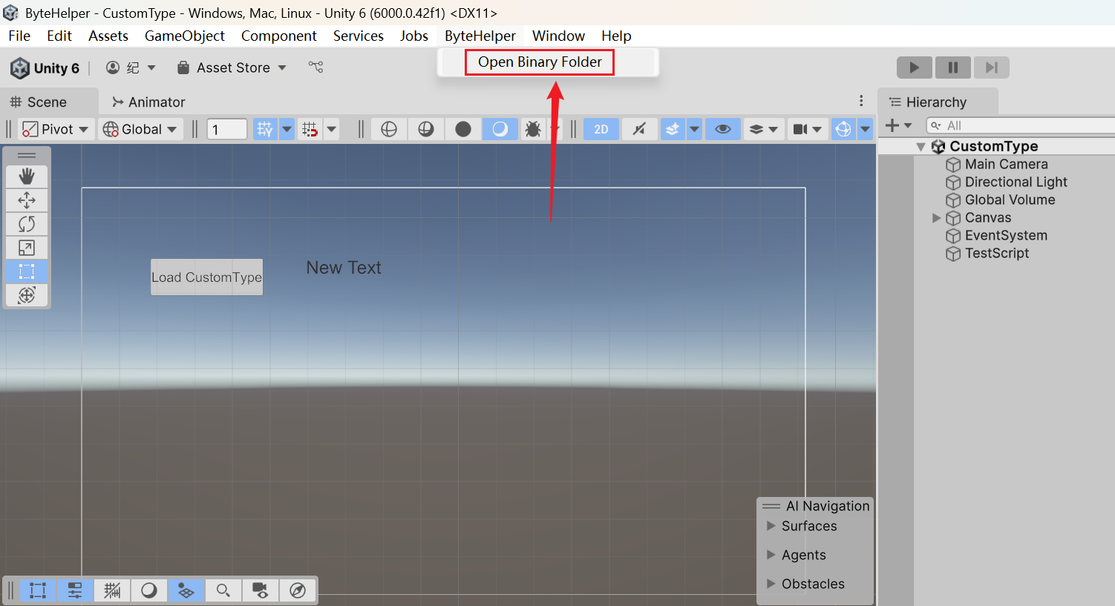The height and width of the screenshot is (606, 1115).
Task: Open the Hierarchy add (+) dropdown
Action: click(898, 126)
